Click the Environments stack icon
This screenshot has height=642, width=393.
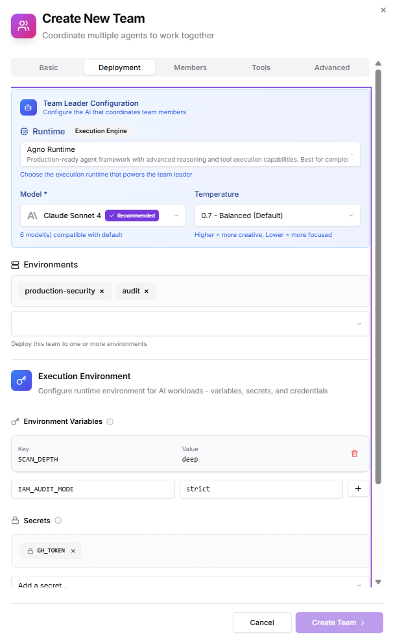click(x=16, y=264)
